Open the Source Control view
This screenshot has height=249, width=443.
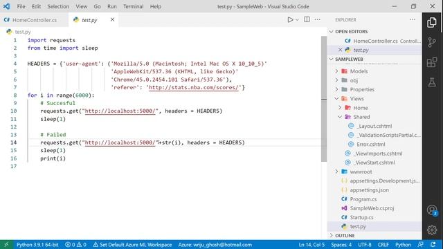pyautogui.click(x=432, y=42)
